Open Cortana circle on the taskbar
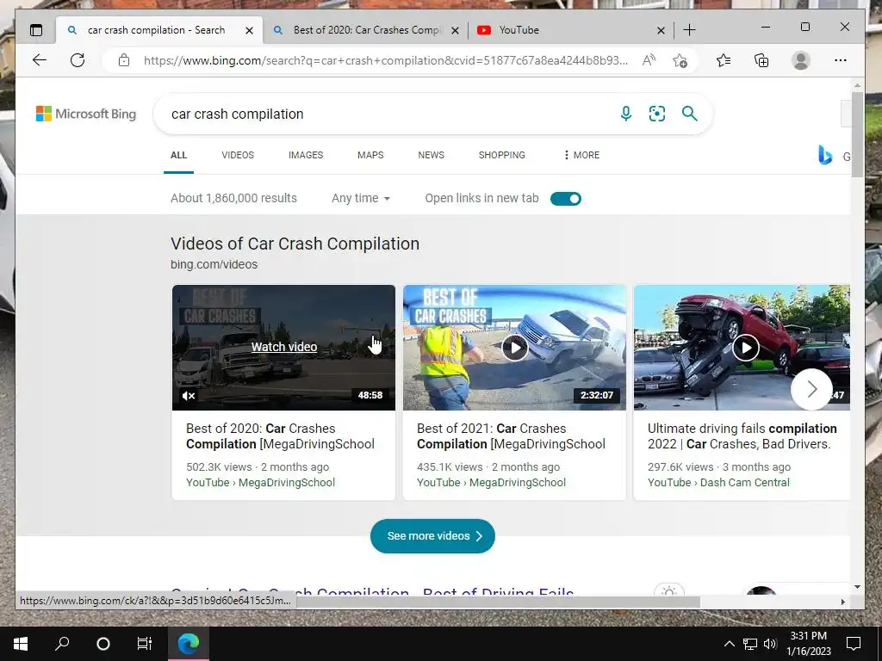The image size is (882, 661). pos(103,644)
